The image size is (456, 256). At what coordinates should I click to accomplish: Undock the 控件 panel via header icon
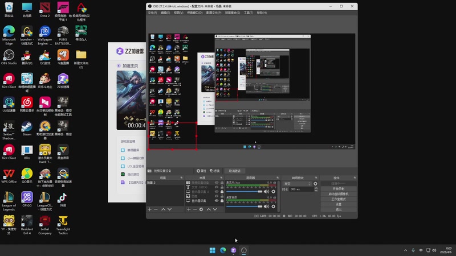355,177
